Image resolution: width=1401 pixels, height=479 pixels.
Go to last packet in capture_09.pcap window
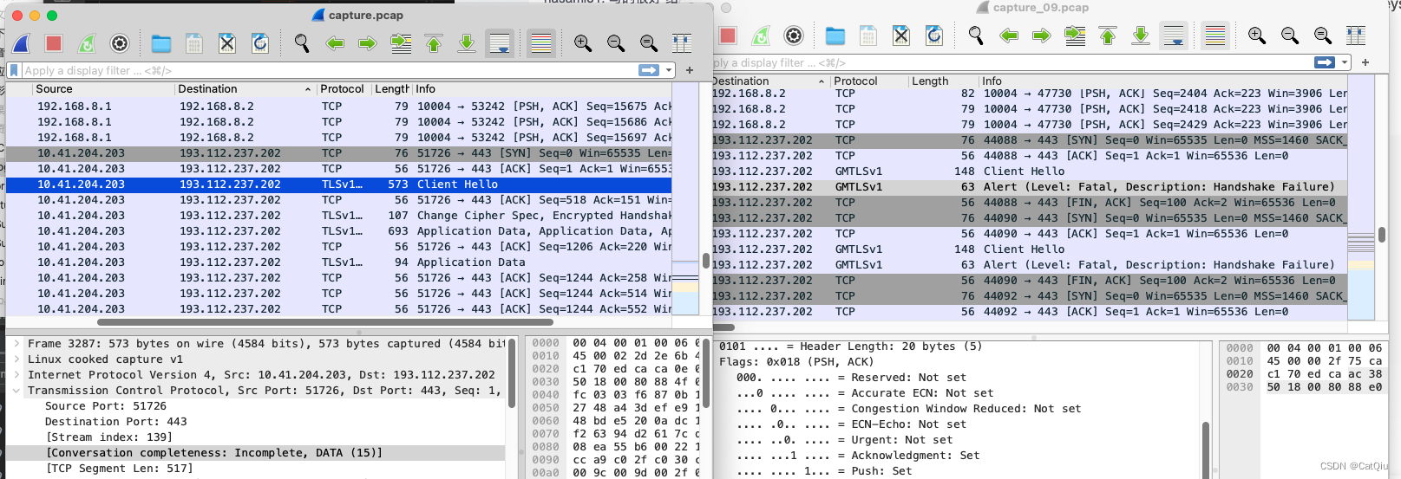point(1141,36)
